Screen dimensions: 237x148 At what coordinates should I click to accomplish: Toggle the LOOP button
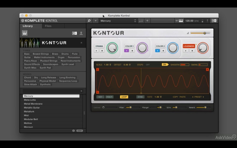[x=124, y=97]
